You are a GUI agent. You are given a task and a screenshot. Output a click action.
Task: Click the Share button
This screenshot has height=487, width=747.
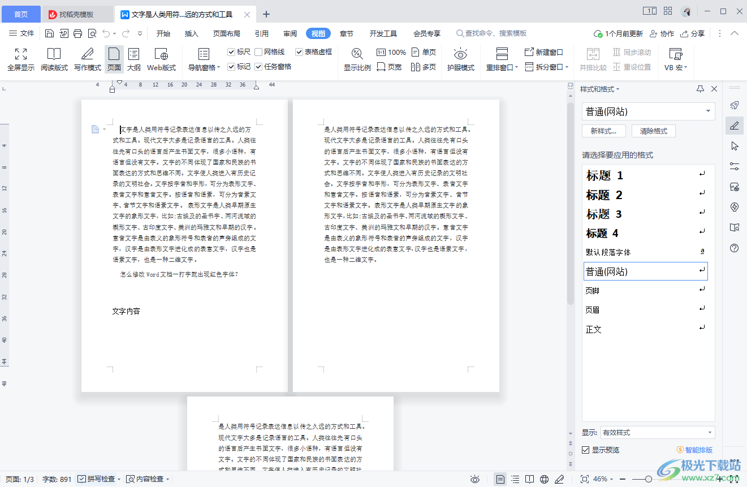click(693, 33)
